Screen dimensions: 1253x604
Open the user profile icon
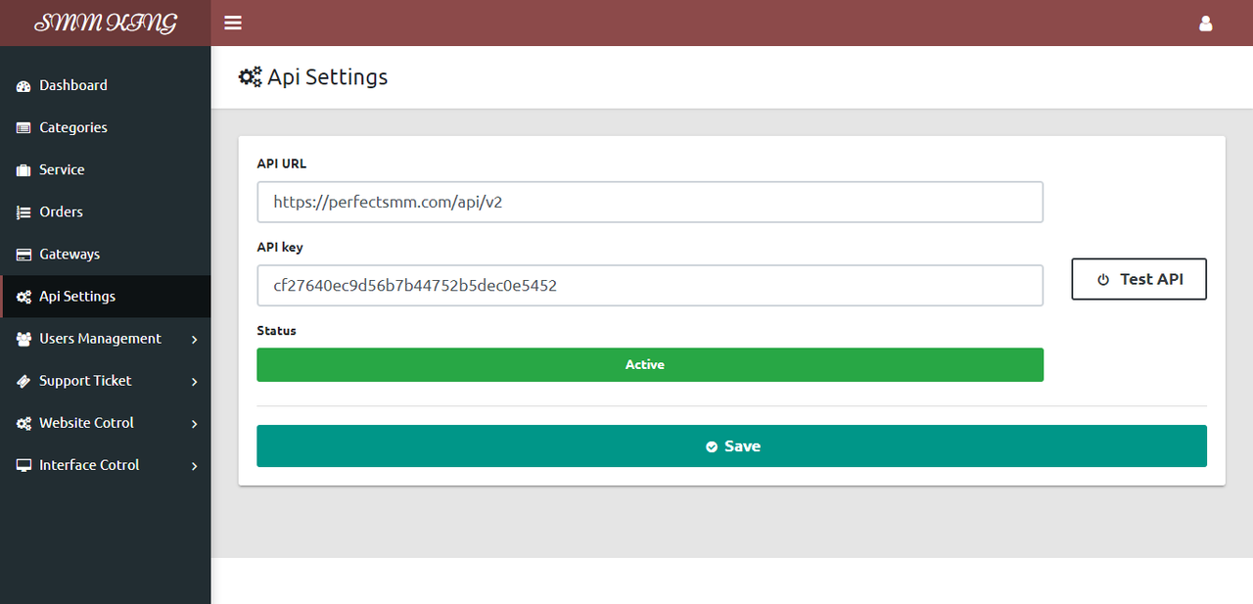coord(1206,23)
